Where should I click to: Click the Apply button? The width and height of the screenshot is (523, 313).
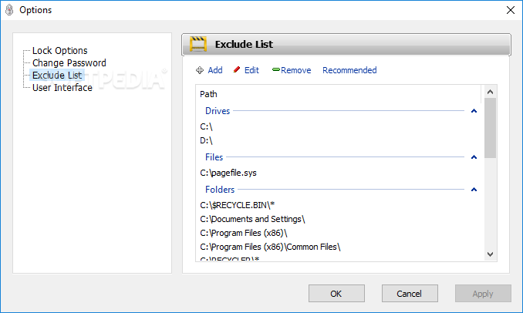click(483, 293)
